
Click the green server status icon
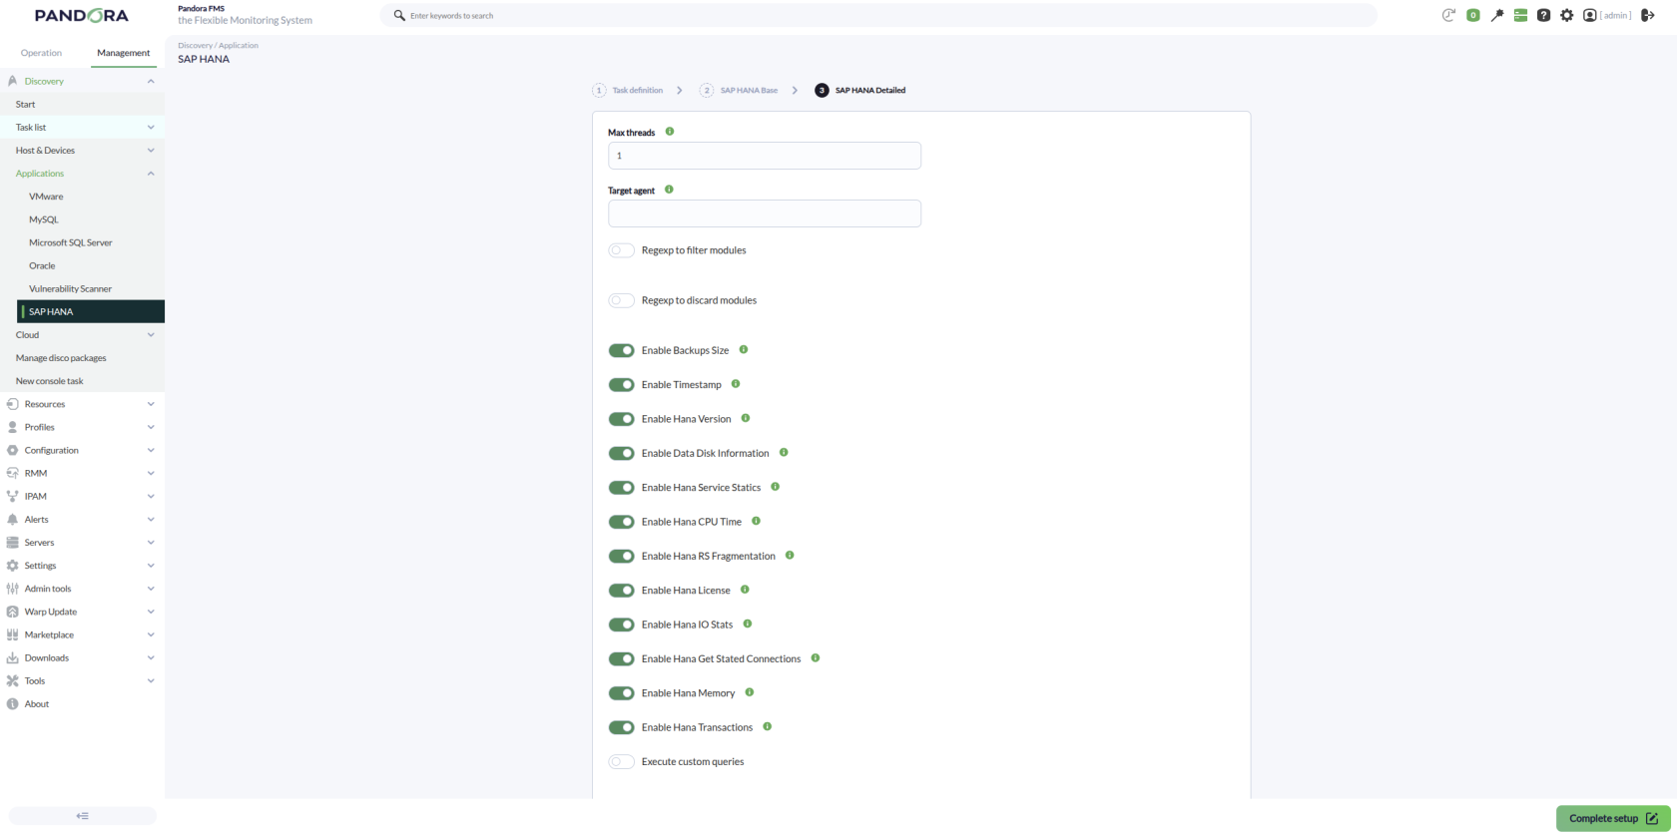(x=1520, y=15)
